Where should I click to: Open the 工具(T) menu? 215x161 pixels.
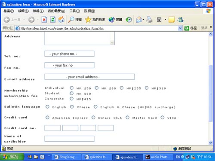75,11
